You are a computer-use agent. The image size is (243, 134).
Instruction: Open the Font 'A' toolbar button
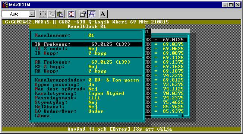tap(103, 14)
